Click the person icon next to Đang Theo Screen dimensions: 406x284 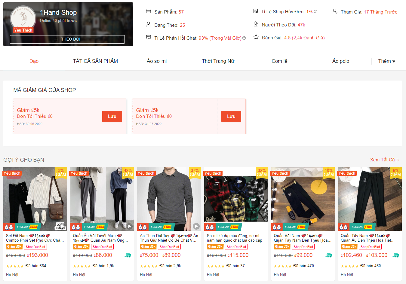click(149, 24)
